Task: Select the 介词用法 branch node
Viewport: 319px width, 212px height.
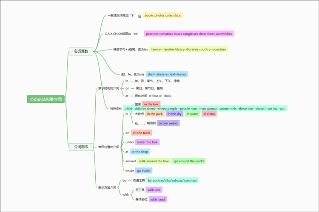Action: click(81, 147)
